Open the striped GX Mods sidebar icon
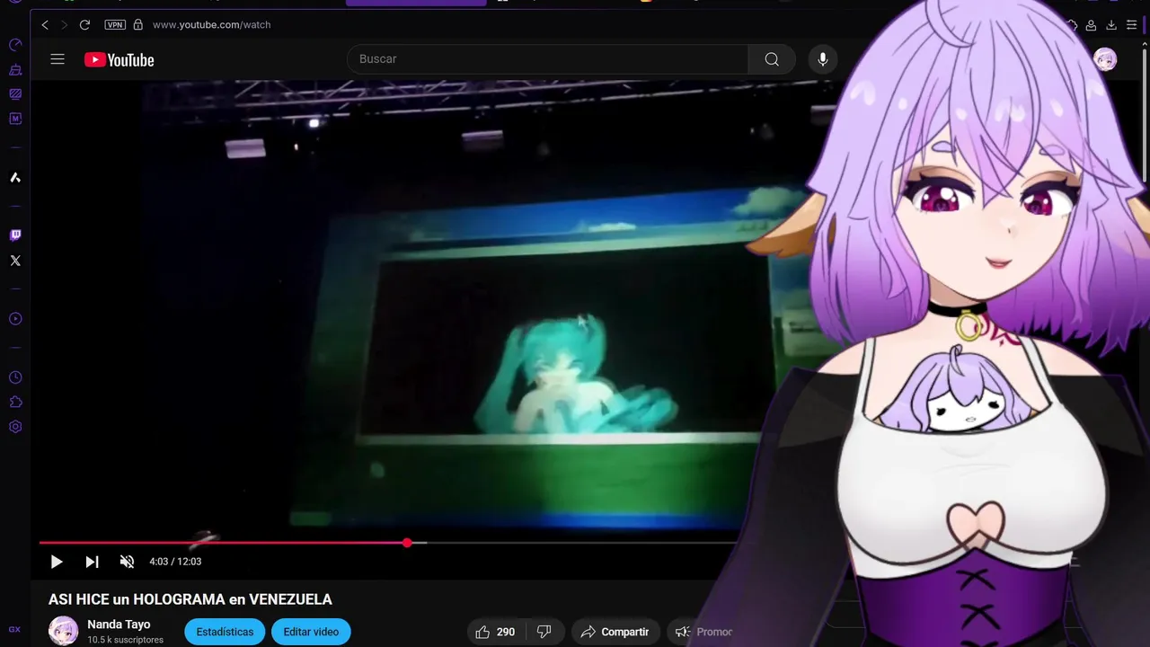This screenshot has width=1150, height=647. click(15, 93)
